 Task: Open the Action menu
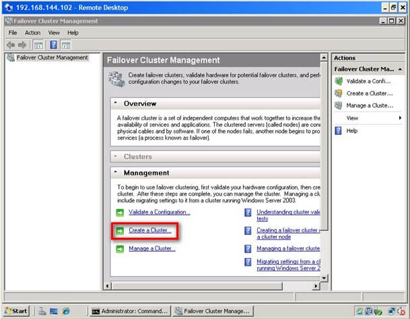pos(32,33)
